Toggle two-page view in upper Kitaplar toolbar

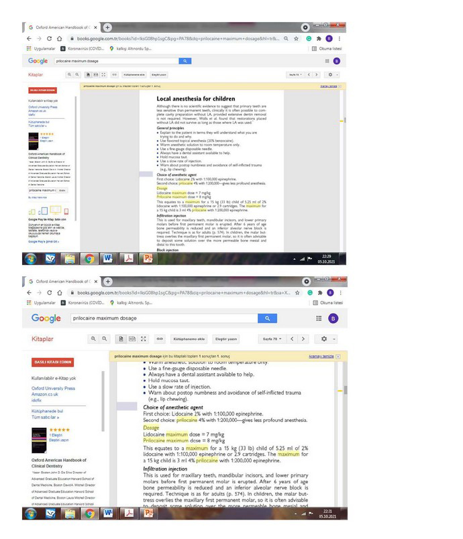96,74
